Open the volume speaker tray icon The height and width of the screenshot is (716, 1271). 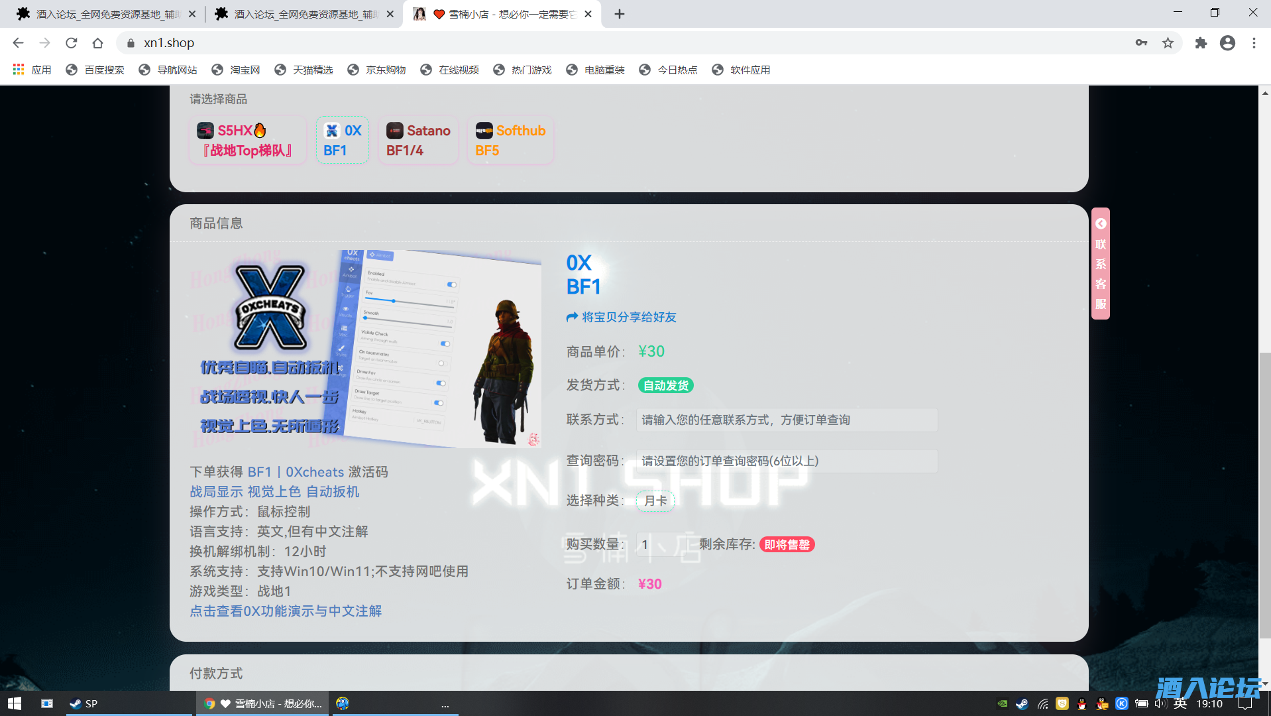click(x=1161, y=704)
